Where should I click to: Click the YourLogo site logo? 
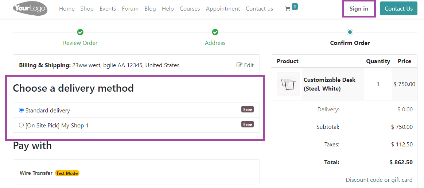click(x=30, y=8)
